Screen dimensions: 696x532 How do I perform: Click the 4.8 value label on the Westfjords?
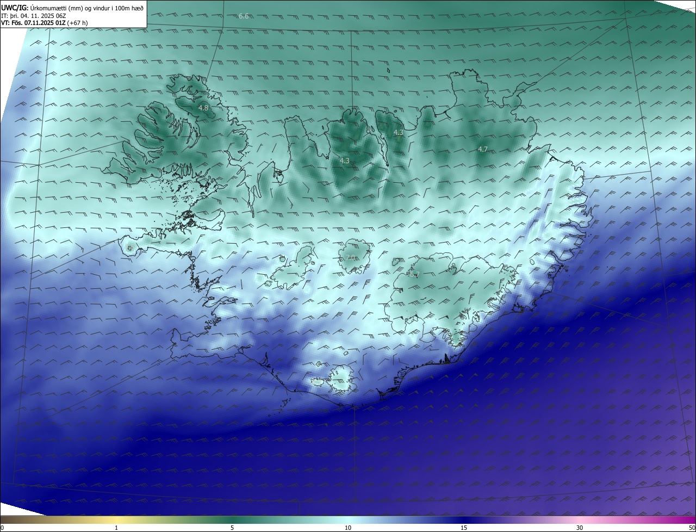pyautogui.click(x=203, y=108)
